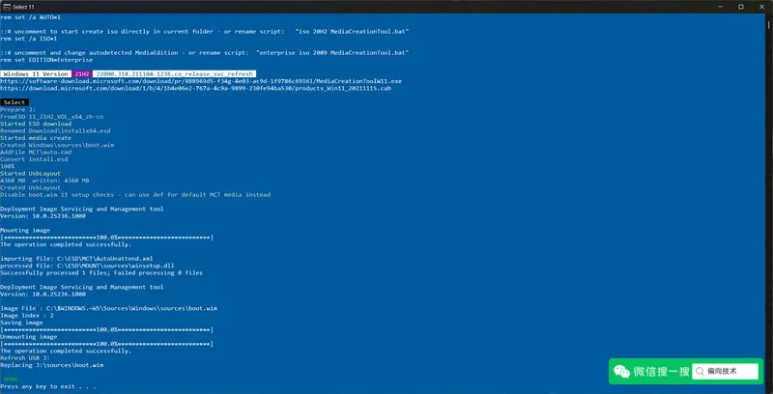
Task: Click the 'Started media create' line
Action: (36, 138)
